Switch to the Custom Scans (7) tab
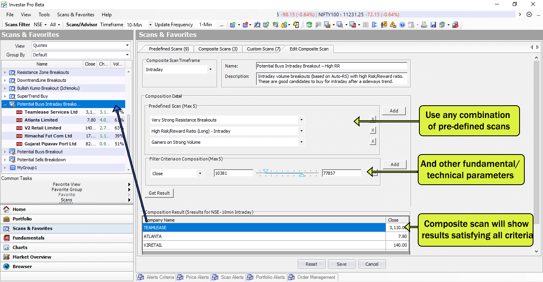 click(263, 49)
